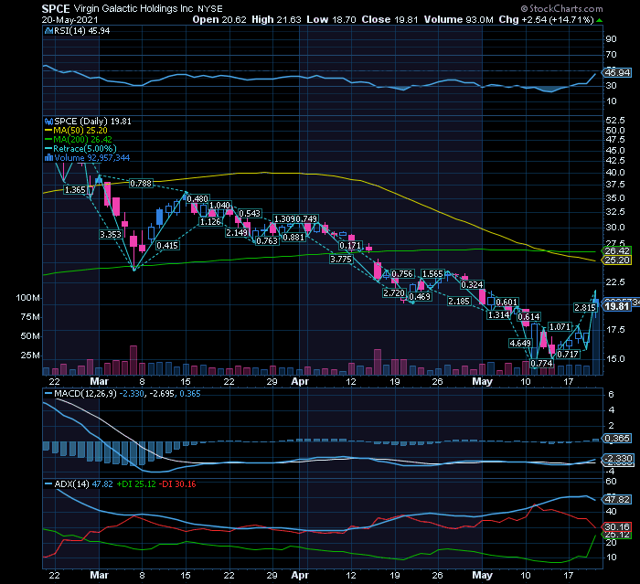Screen dimensions: 640x584
Task: Click the 26.42 MA(200) price tag
Action: pyautogui.click(x=617, y=251)
